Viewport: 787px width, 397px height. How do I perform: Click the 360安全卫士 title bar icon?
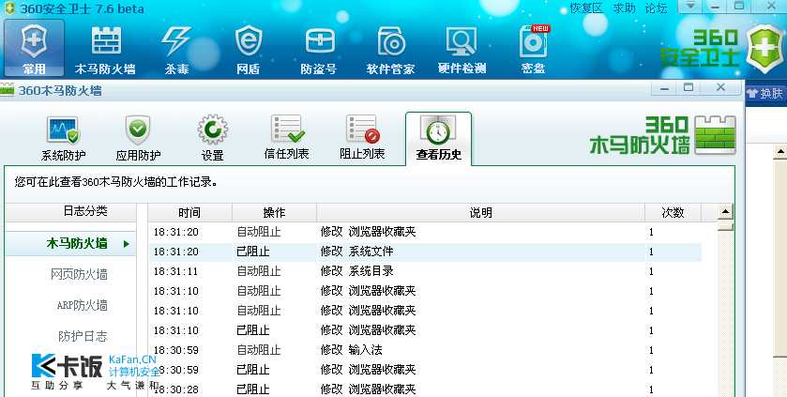coord(9,8)
